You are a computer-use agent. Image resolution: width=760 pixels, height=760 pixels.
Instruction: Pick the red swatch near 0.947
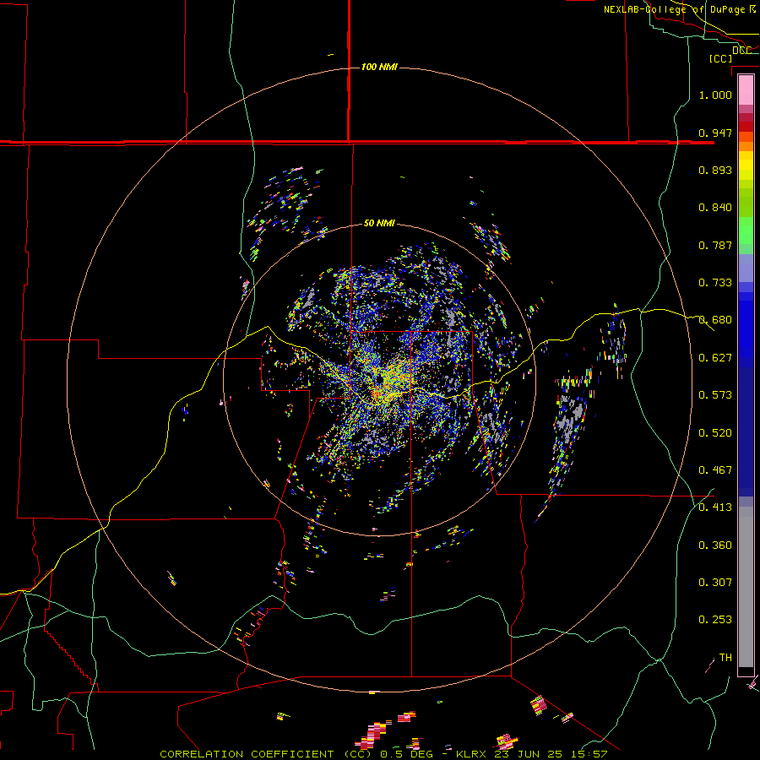click(746, 127)
